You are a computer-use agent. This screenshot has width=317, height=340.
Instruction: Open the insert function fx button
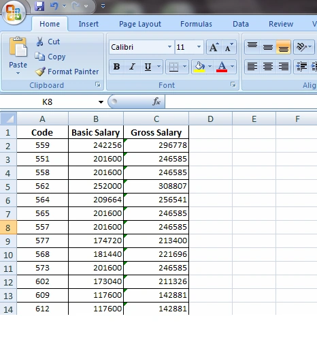point(156,102)
